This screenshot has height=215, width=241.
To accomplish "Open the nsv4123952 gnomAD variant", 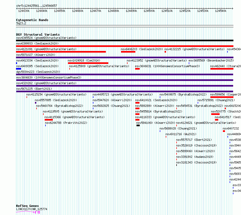I will 157,60.
